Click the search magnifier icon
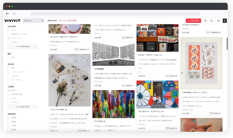233x138 pixels. pos(42,20)
